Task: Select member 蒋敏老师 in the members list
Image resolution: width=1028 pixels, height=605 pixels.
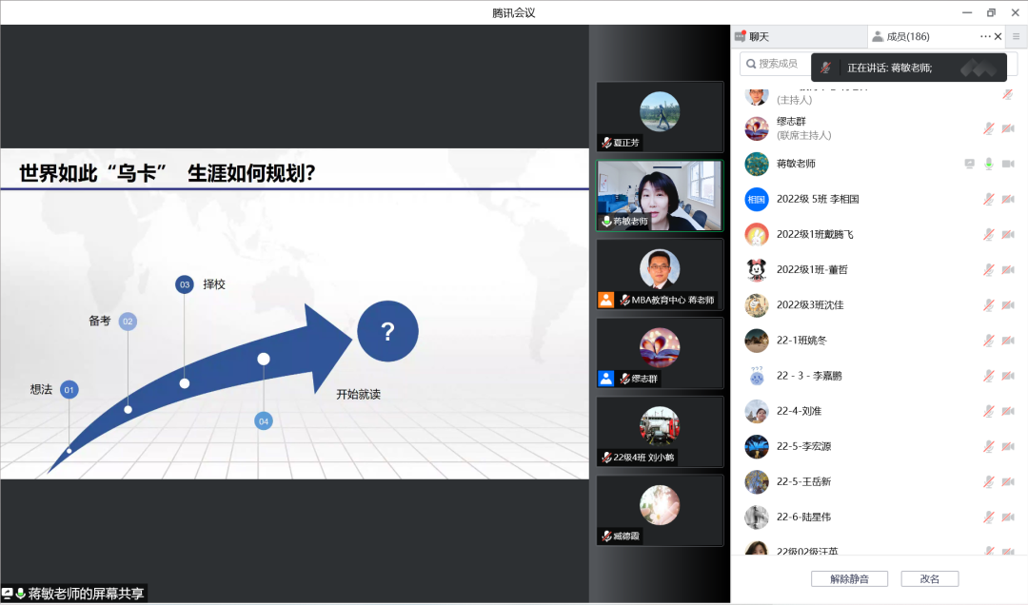Action: [x=880, y=164]
